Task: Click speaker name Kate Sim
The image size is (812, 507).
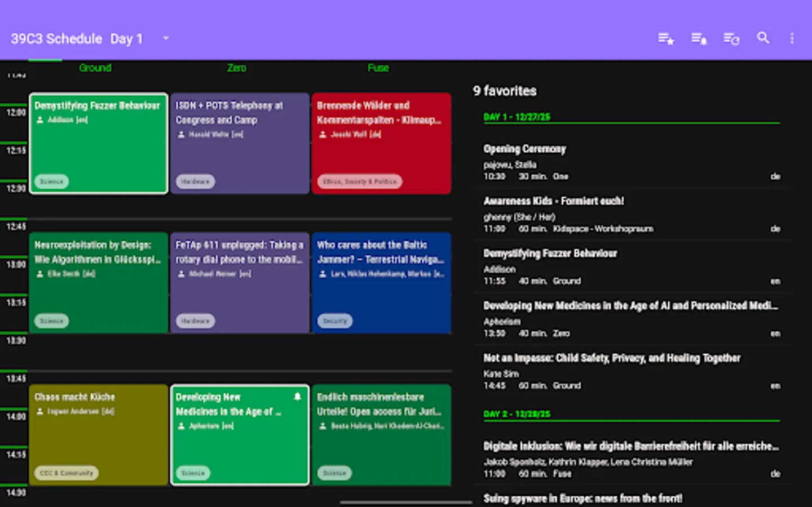Action: [x=501, y=373]
